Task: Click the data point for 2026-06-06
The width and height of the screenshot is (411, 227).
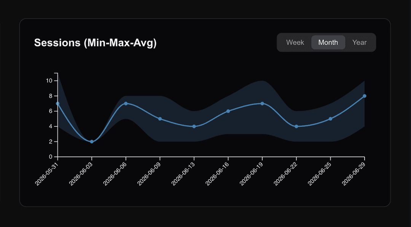Action: coord(126,104)
